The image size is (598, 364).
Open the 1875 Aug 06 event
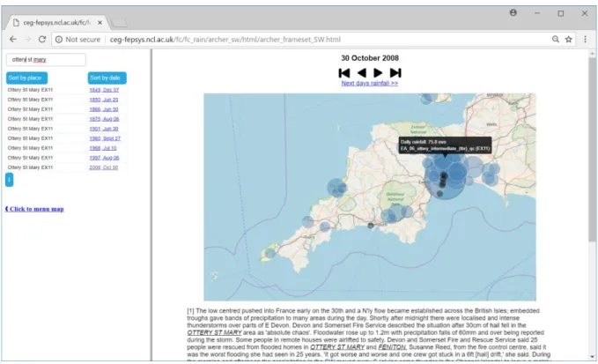click(x=104, y=119)
